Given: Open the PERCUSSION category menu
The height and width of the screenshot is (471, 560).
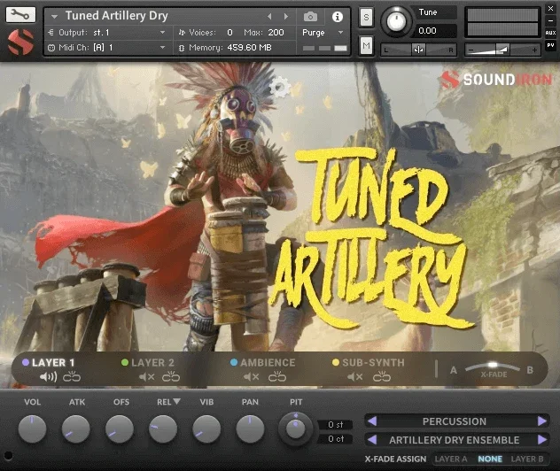Looking at the screenshot, I should pyautogui.click(x=455, y=421).
